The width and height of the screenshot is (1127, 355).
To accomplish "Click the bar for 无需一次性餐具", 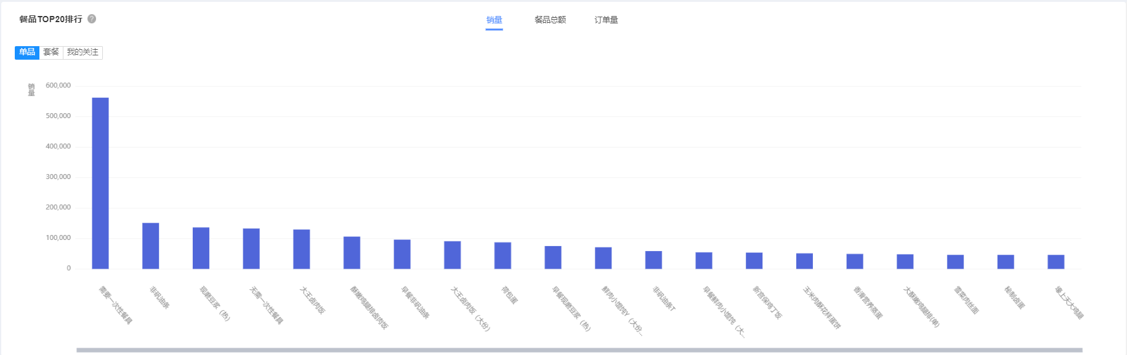I will pyautogui.click(x=251, y=249).
